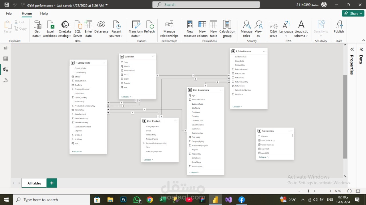
Task: Open Transform data editor
Action: [136, 29]
